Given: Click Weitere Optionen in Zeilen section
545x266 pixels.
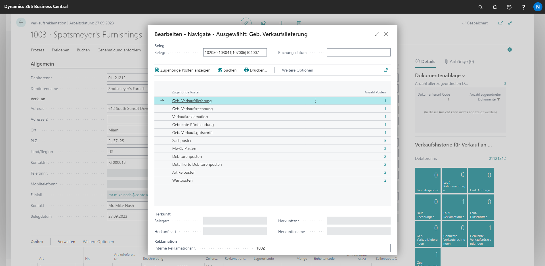Looking at the screenshot, I should tap(98, 242).
